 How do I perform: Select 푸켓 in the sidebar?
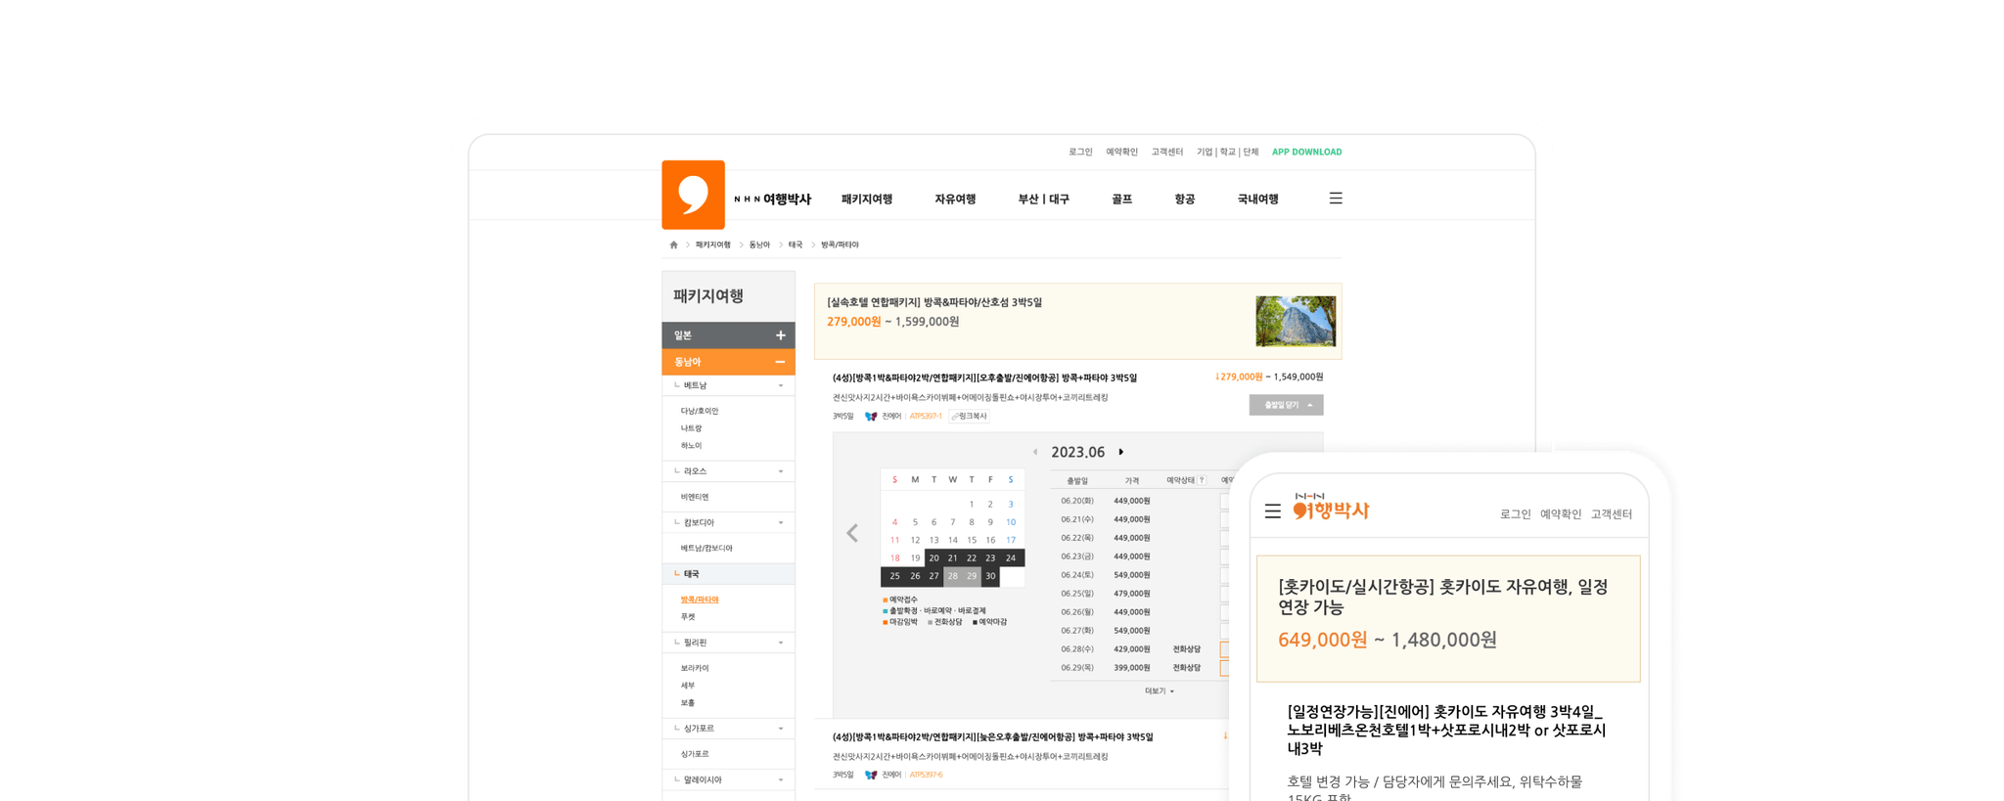[x=688, y=617]
